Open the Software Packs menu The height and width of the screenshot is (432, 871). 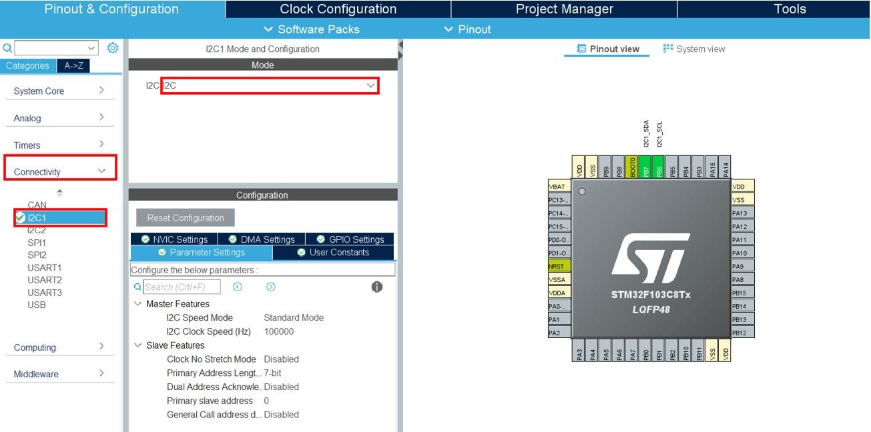312,29
